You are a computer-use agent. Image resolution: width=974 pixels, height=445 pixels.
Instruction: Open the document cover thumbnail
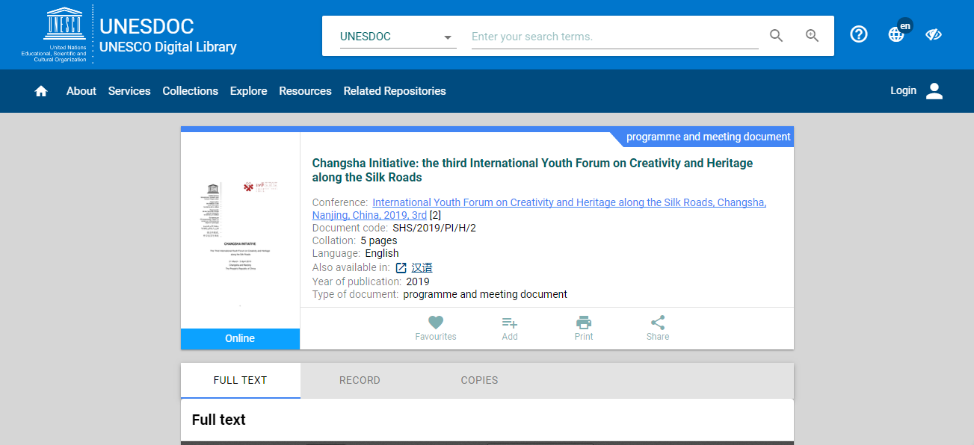(x=240, y=230)
